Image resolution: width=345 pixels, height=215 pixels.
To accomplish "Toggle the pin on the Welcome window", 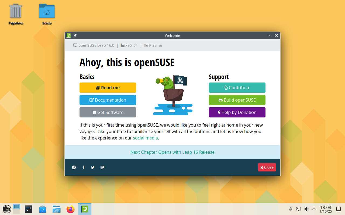I will [75, 35].
